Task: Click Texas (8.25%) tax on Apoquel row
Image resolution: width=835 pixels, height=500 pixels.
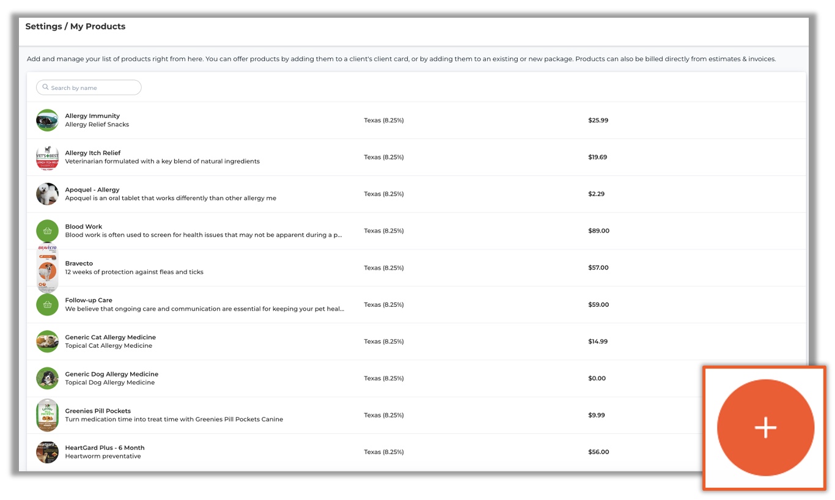Action: [x=383, y=194]
